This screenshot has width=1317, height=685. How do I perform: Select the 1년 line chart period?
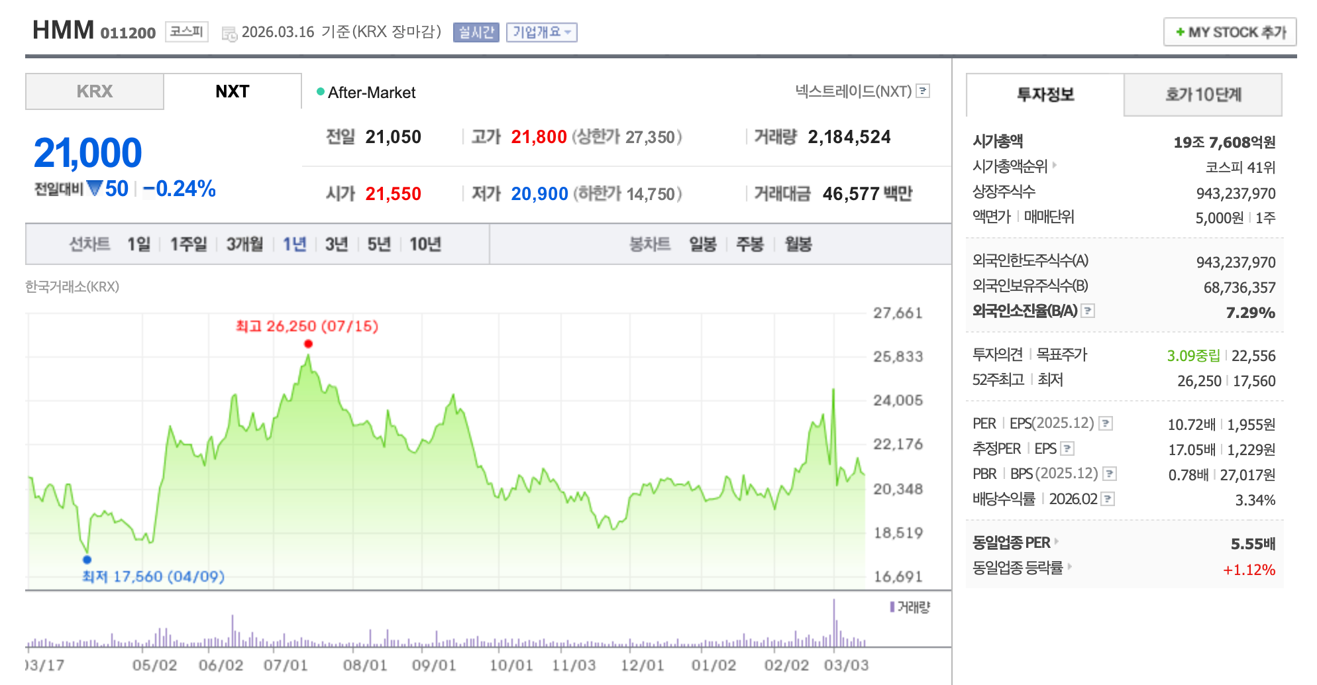tap(295, 244)
